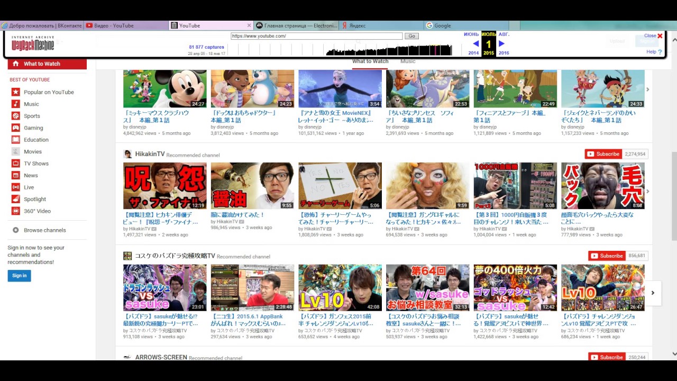This screenshot has width=677, height=381.
Task: Switch to the Видео - YouTube tab
Action: click(126, 25)
